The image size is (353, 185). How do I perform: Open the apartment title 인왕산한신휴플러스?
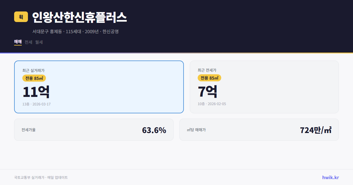click(79, 17)
